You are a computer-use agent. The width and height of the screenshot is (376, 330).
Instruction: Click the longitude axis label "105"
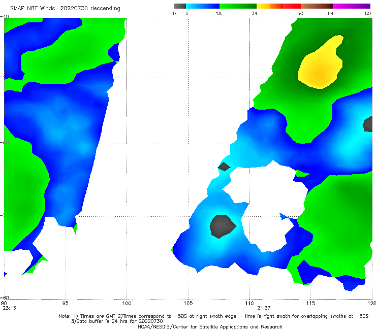click(x=188, y=304)
